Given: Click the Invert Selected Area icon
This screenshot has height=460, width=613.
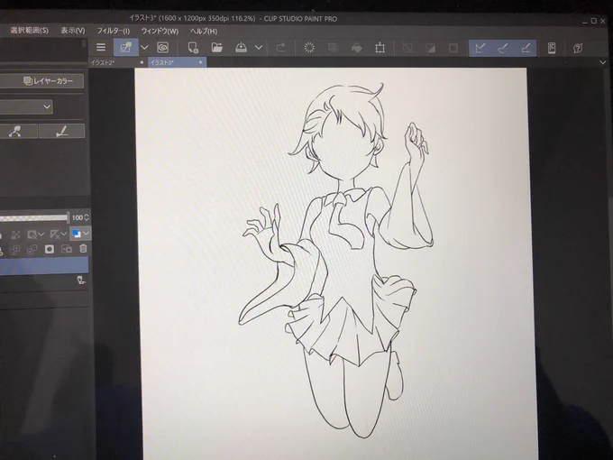Looking at the screenshot, I should tap(430, 48).
